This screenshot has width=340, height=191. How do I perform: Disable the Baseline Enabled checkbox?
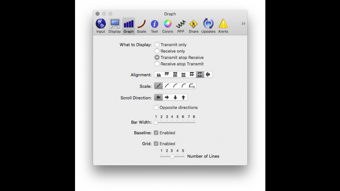tap(156, 133)
